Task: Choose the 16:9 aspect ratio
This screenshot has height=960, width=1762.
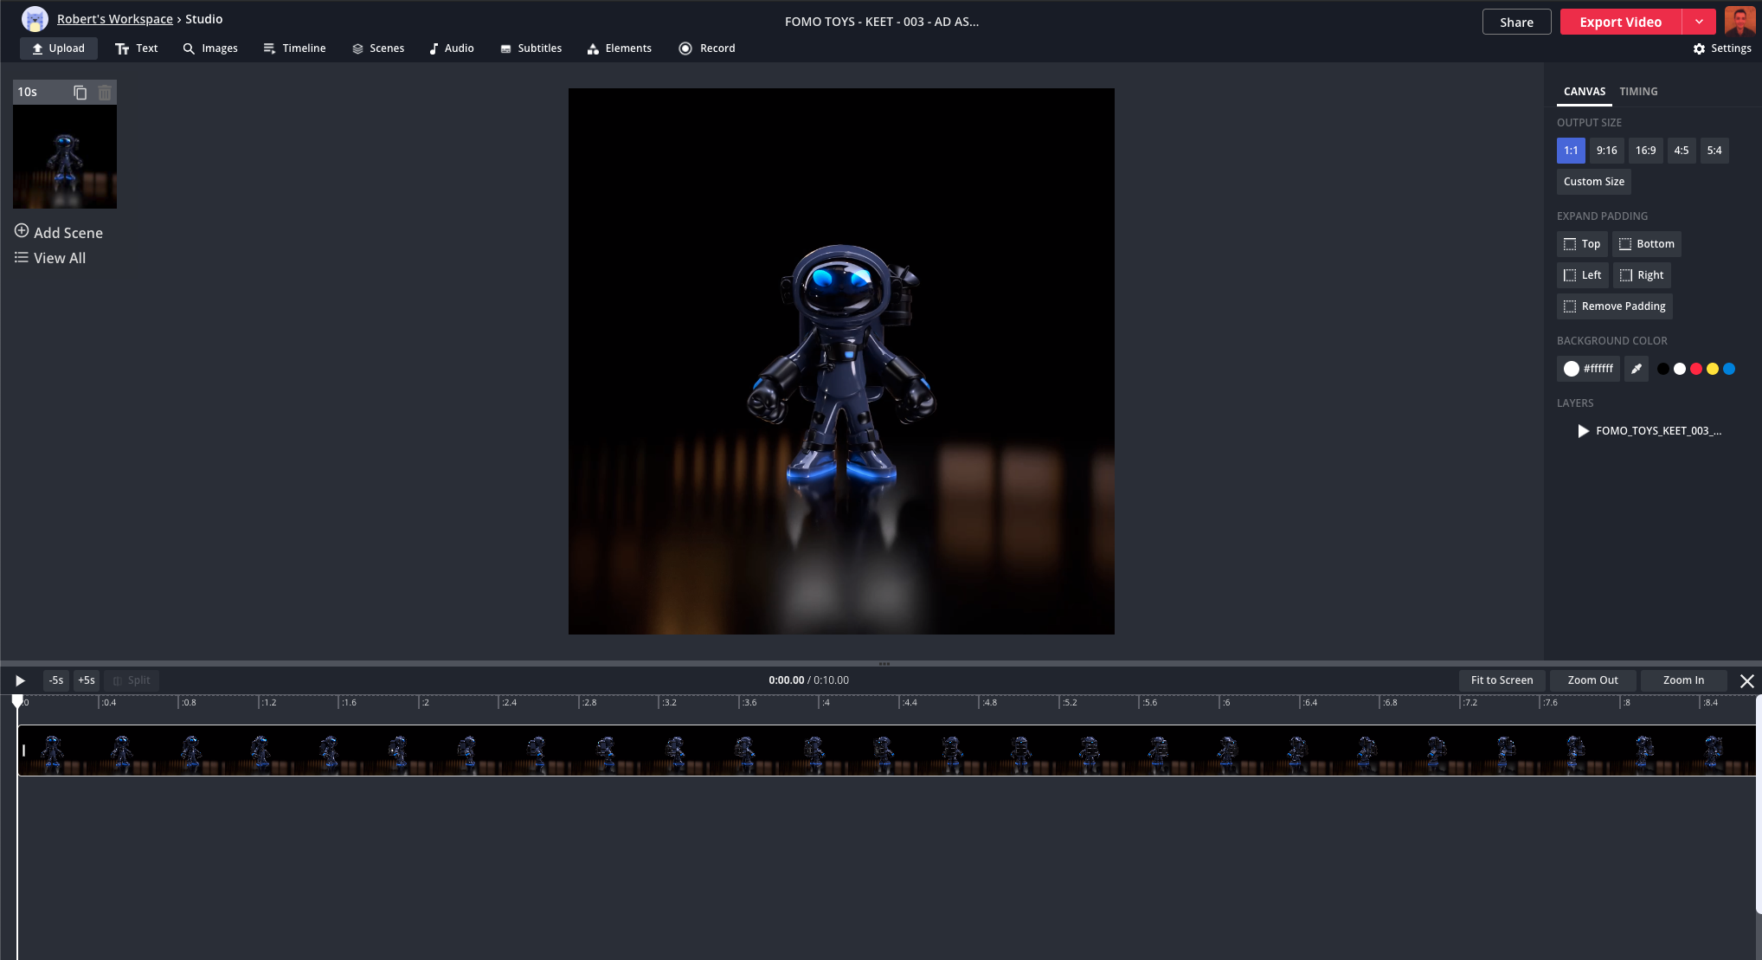Action: click(1645, 151)
